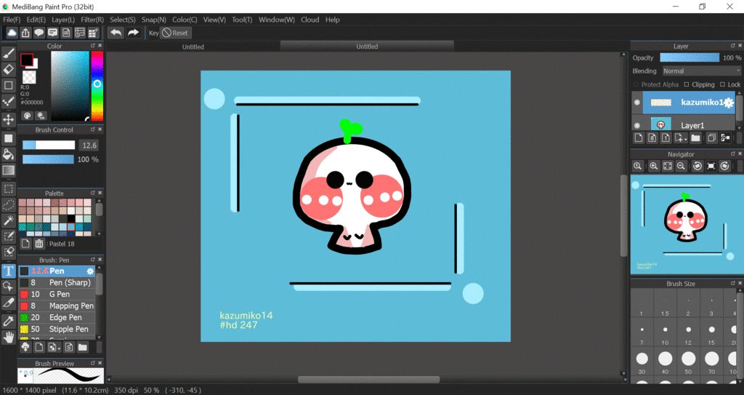Click the share/export icon in top toolbar
The image size is (744, 395).
pos(25,33)
